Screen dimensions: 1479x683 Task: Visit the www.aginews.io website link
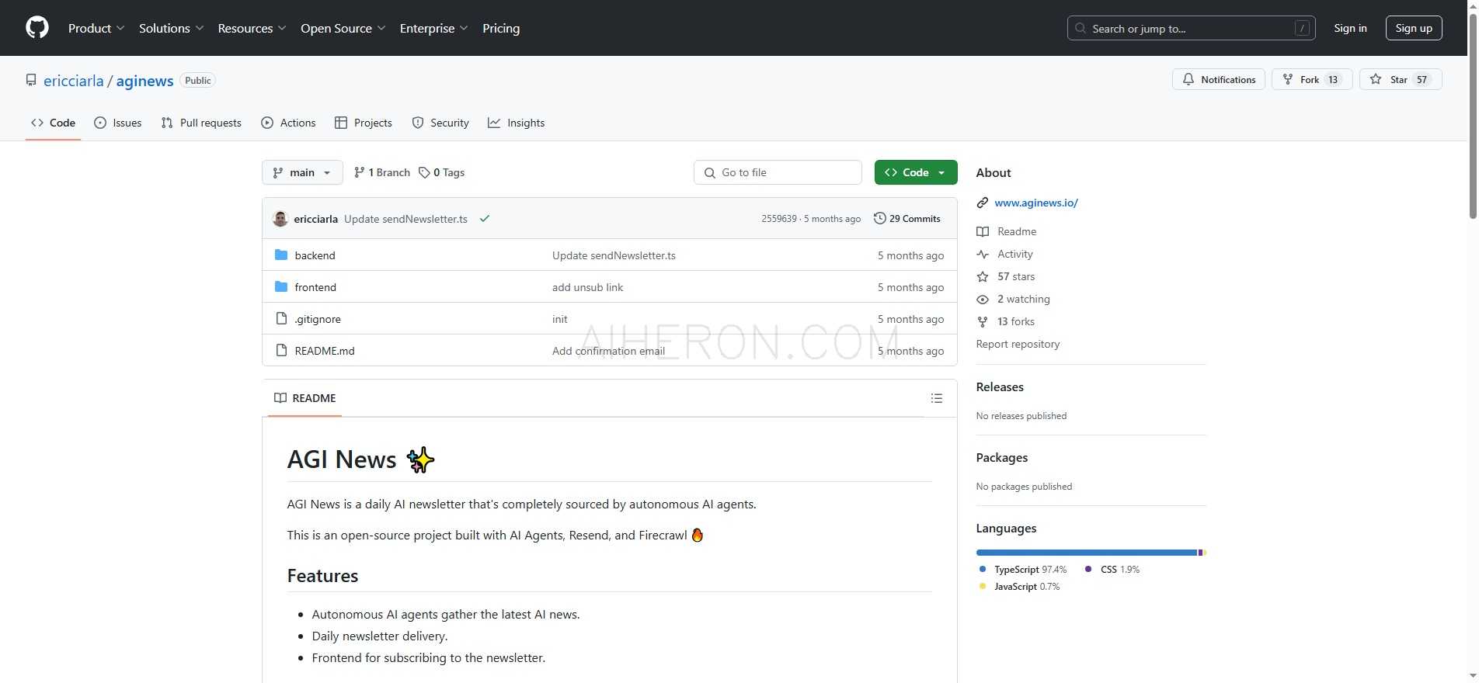pyautogui.click(x=1036, y=203)
